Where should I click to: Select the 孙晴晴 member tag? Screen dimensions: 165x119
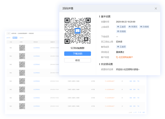click(x=144, y=27)
